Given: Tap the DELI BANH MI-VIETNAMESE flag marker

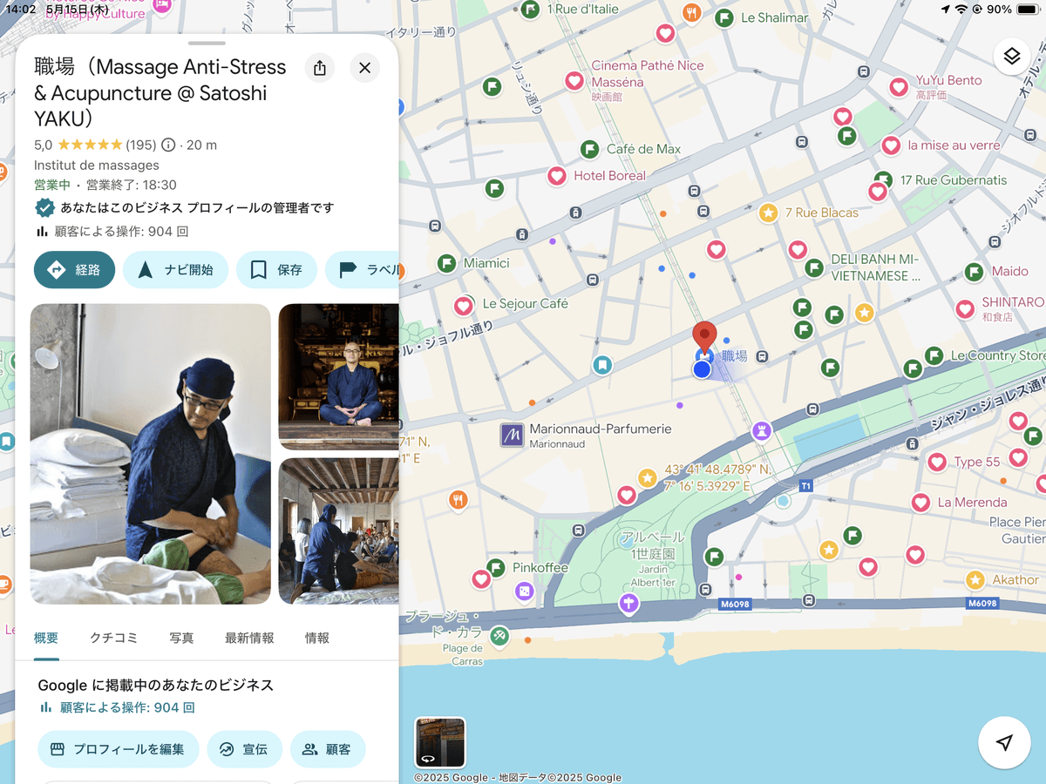Looking at the screenshot, I should pyautogui.click(x=814, y=267).
